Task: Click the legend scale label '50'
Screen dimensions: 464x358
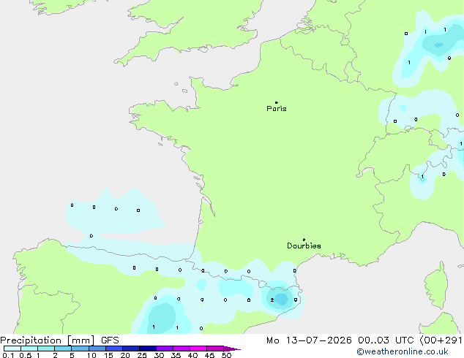Action: [x=226, y=355]
